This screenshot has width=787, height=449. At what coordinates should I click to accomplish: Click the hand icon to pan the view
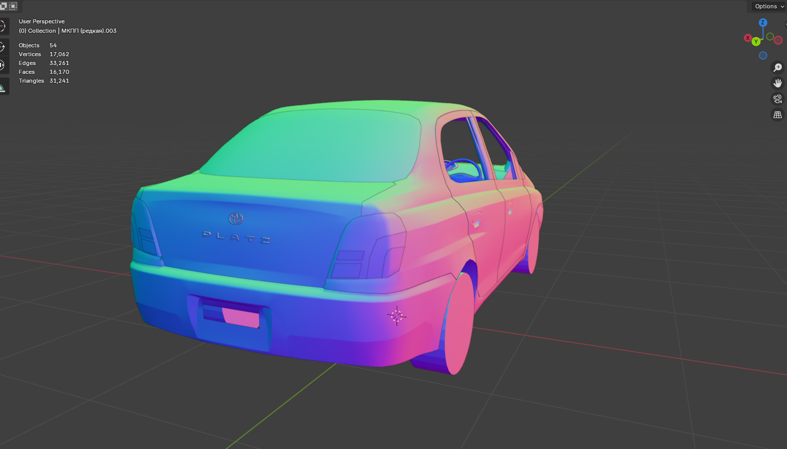click(778, 83)
